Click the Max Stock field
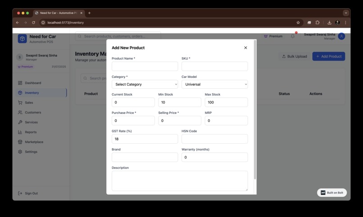Image resolution: width=363 pixels, height=217 pixels. point(226,102)
